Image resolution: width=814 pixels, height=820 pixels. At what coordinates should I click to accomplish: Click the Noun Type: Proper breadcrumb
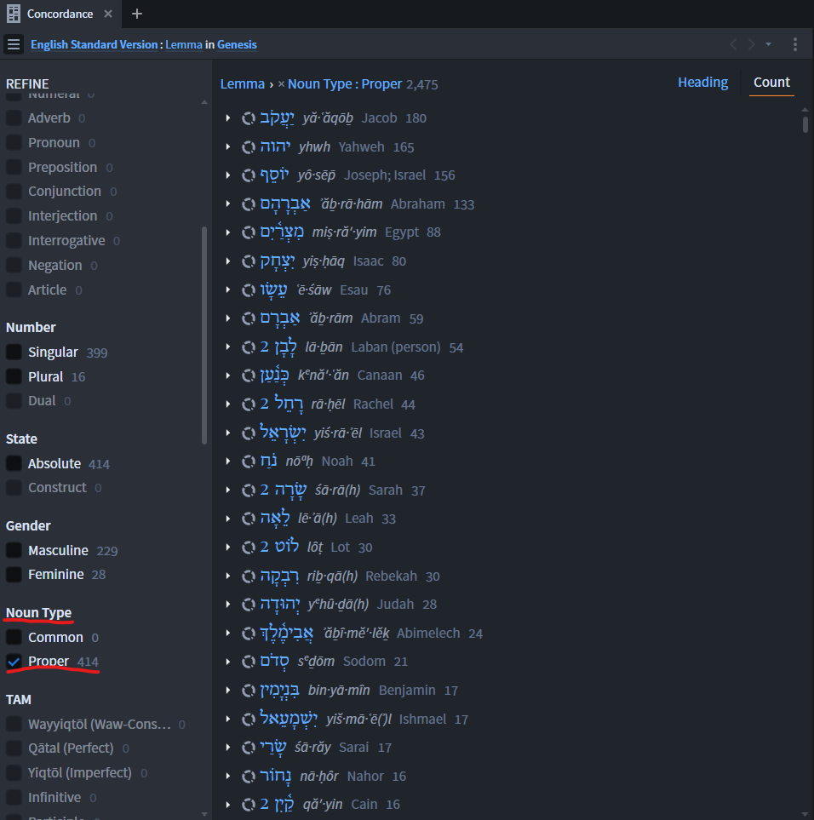pyautogui.click(x=345, y=84)
